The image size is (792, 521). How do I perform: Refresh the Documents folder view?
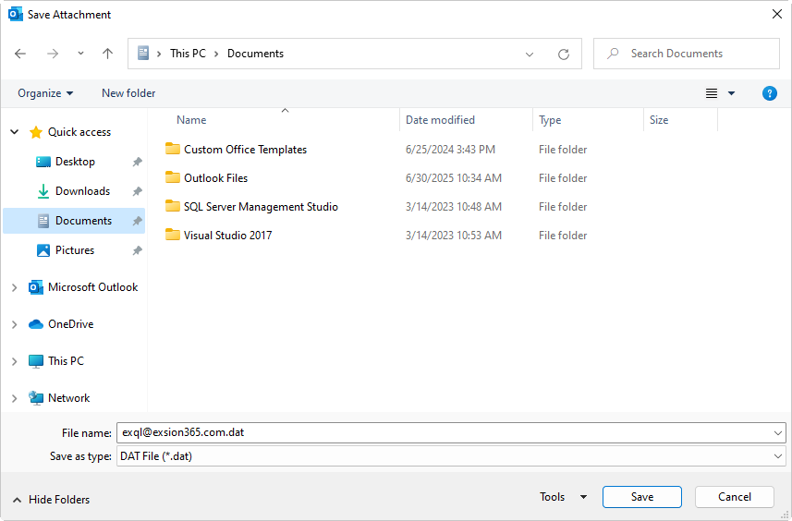coord(564,54)
